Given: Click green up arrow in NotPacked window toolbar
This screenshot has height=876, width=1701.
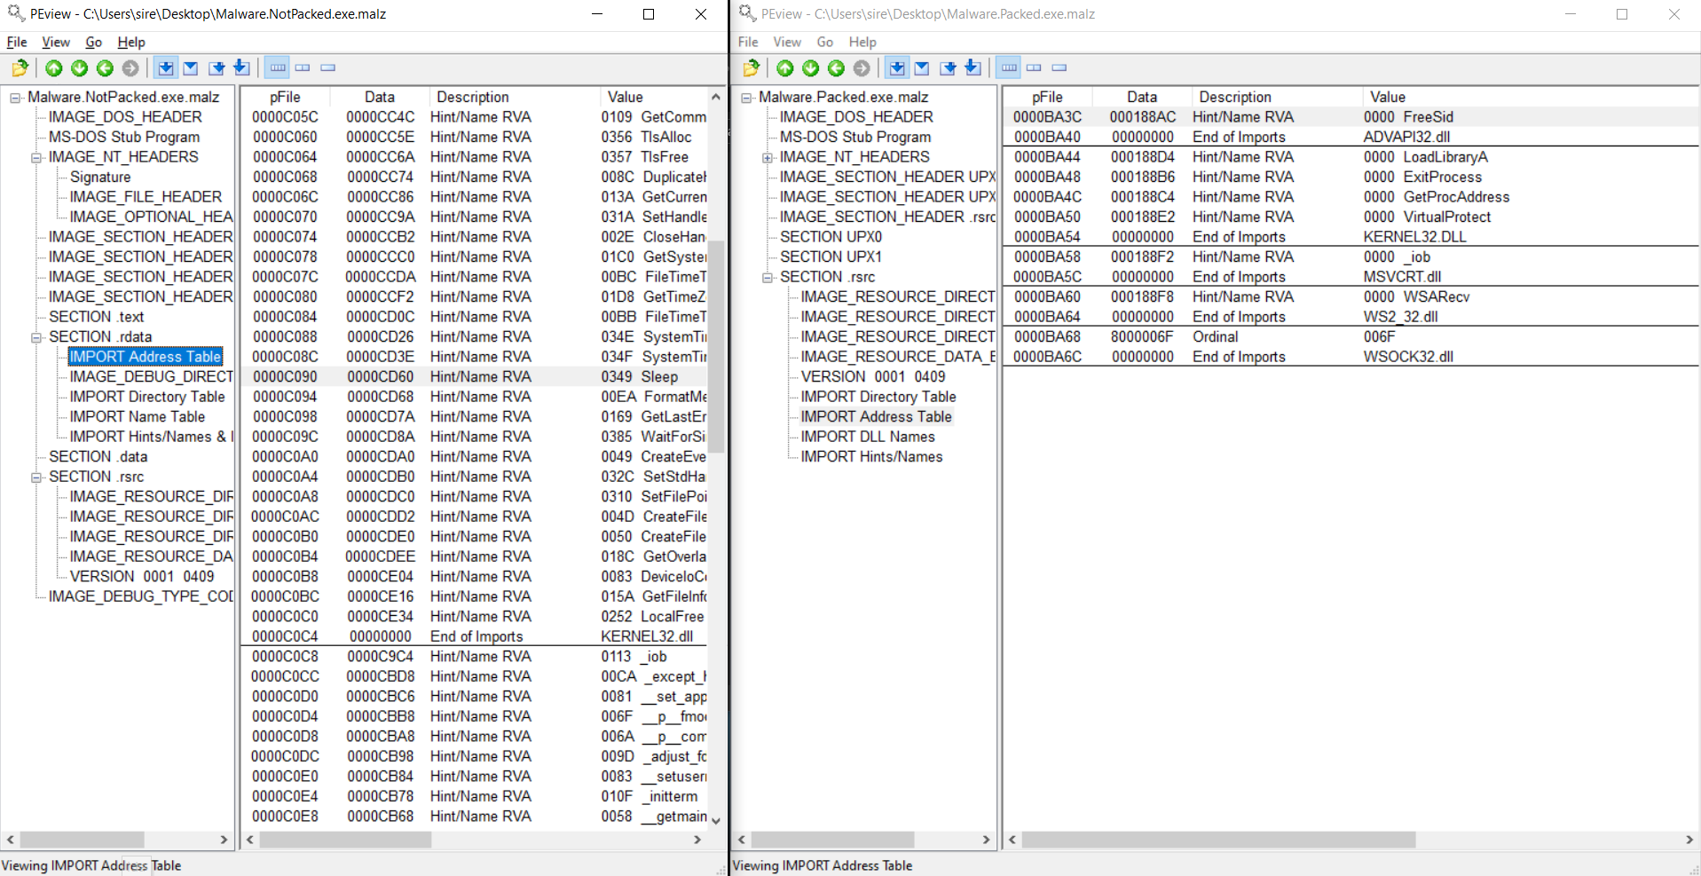Looking at the screenshot, I should pos(54,68).
